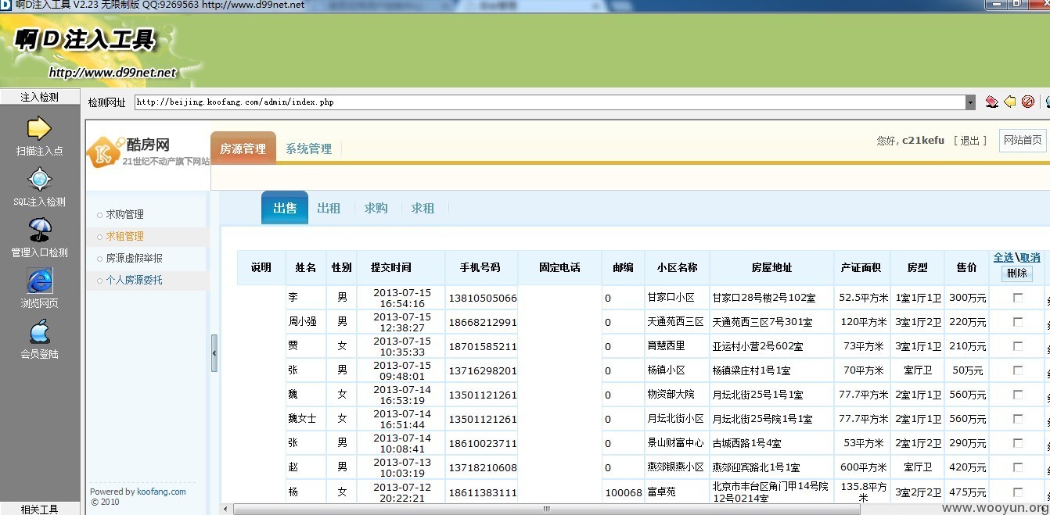Check the box for 杨镇小区 row
Viewport: 1050px width, 515px height.
coord(1017,370)
